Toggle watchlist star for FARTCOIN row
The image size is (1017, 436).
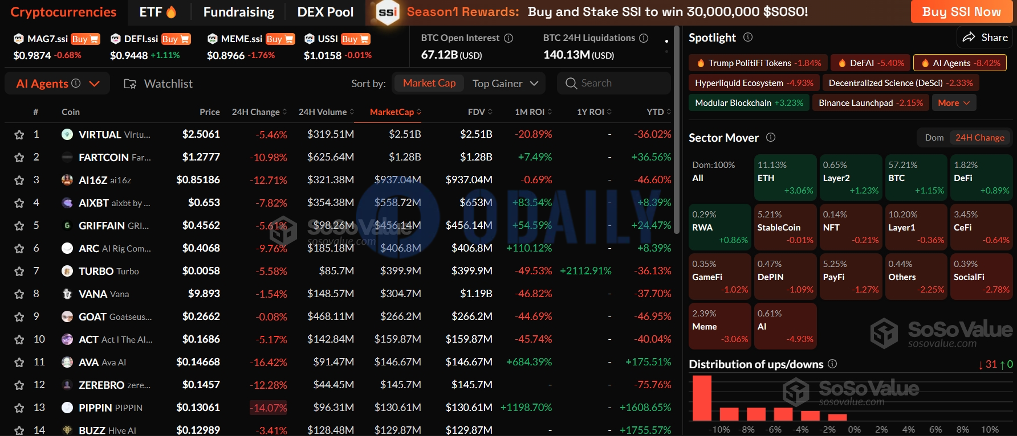19,158
